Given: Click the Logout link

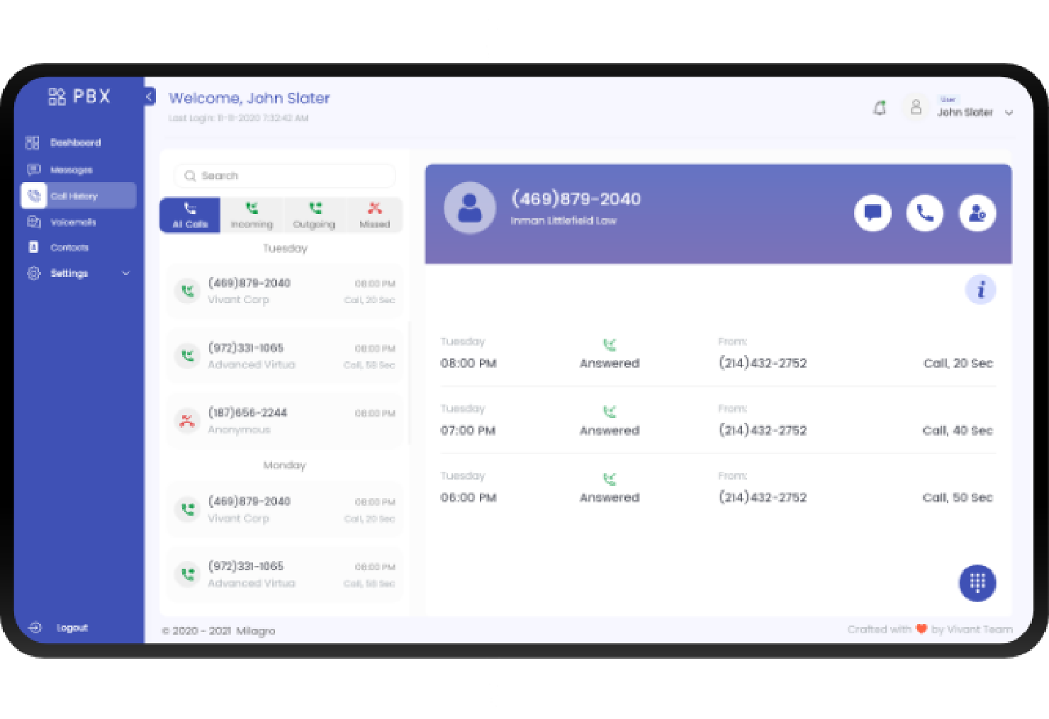Looking at the screenshot, I should 72,628.
